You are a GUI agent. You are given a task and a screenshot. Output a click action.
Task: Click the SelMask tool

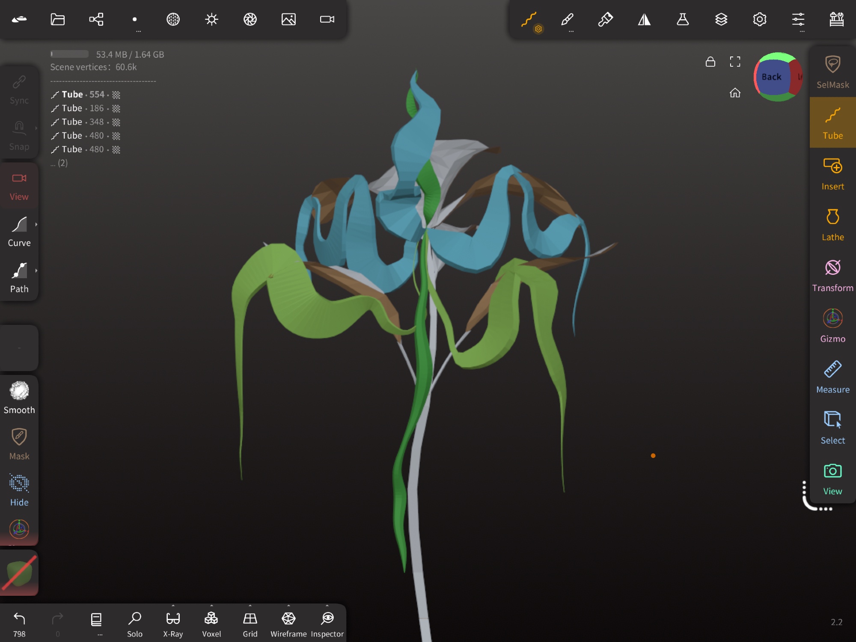pyautogui.click(x=832, y=72)
